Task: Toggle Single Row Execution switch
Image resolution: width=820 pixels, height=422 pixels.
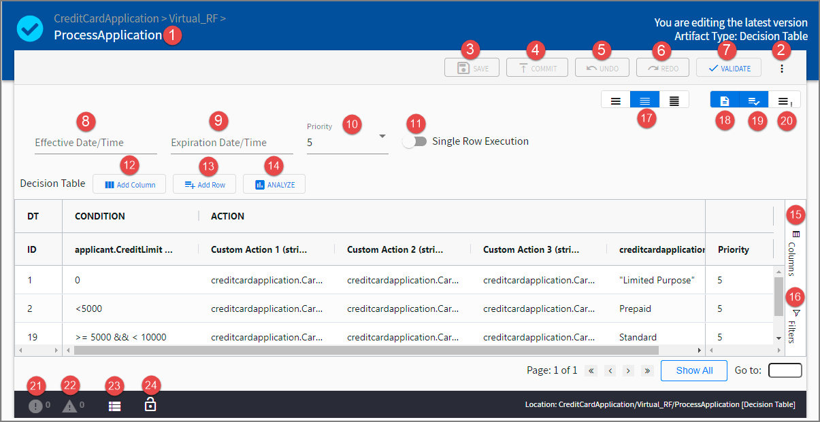Action: [414, 141]
